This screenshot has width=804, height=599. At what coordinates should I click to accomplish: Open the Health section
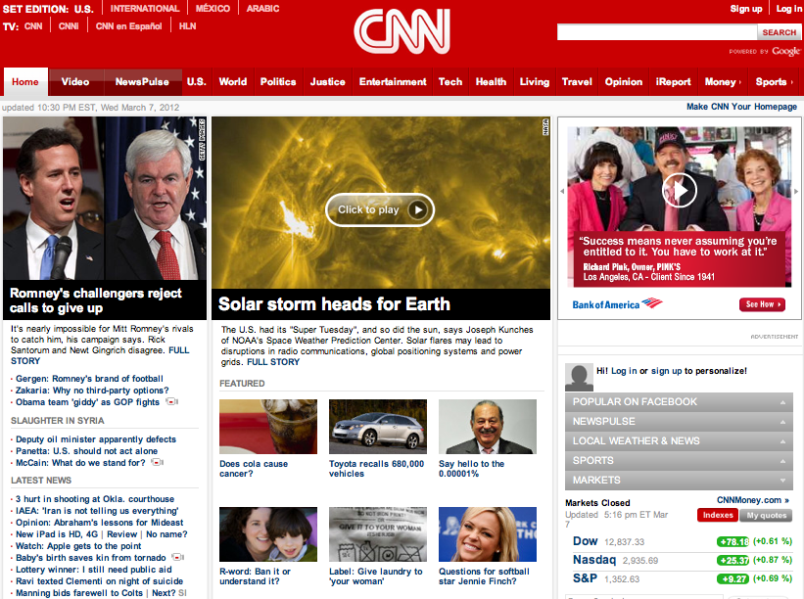tap(491, 82)
